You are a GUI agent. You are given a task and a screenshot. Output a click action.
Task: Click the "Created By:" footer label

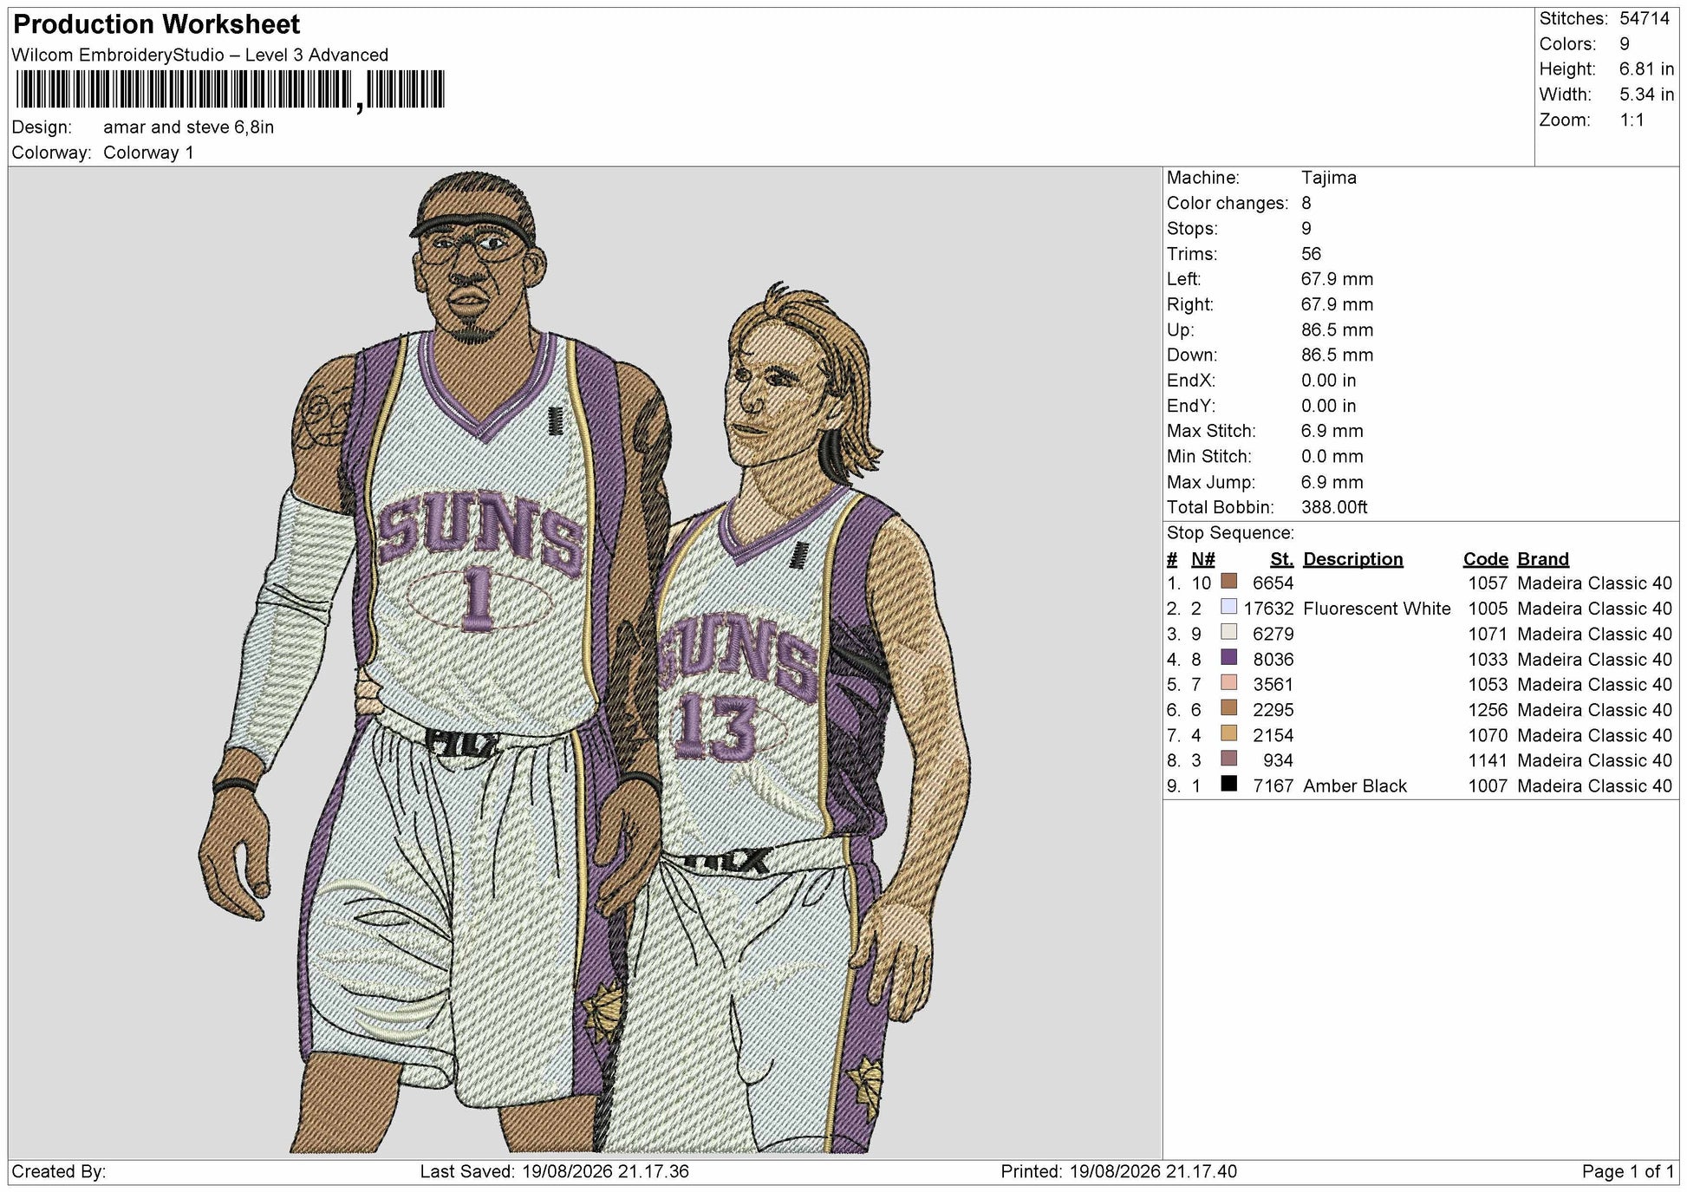coord(59,1172)
